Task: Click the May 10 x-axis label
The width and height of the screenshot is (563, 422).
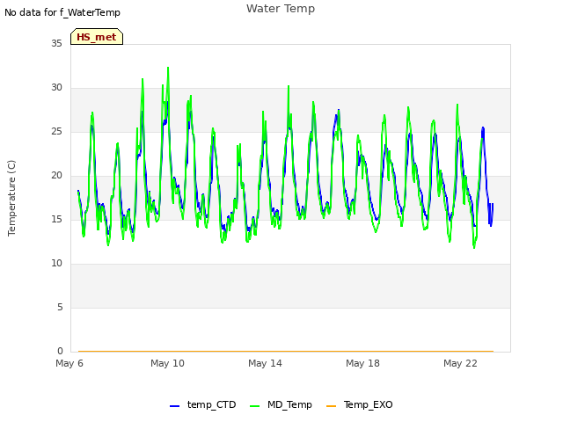Action: tap(167, 363)
